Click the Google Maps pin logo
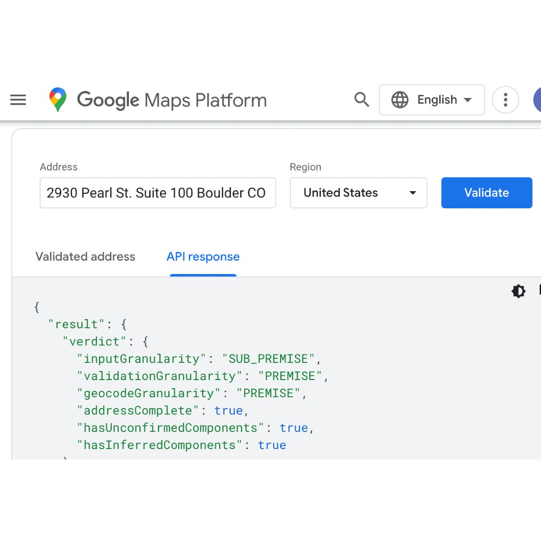 point(58,100)
